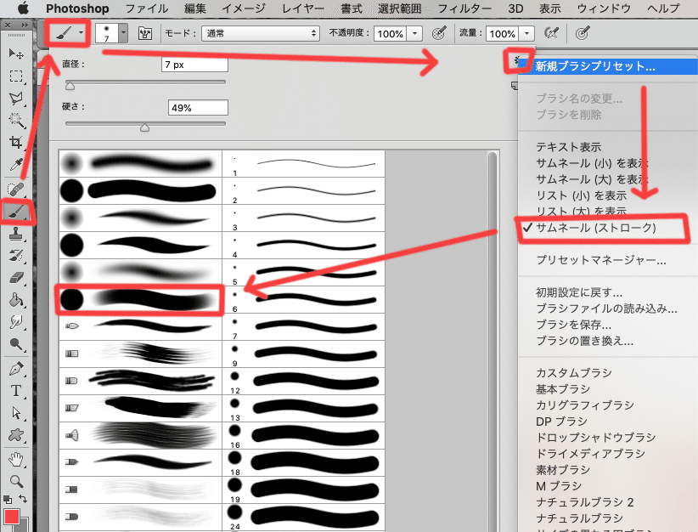Choose 新規ブラシプリセット menu item
Image resolution: width=698 pixels, height=532 pixels.
click(x=608, y=66)
